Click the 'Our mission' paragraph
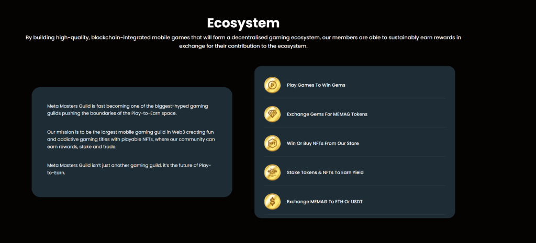This screenshot has height=243, width=536. [x=131, y=140]
